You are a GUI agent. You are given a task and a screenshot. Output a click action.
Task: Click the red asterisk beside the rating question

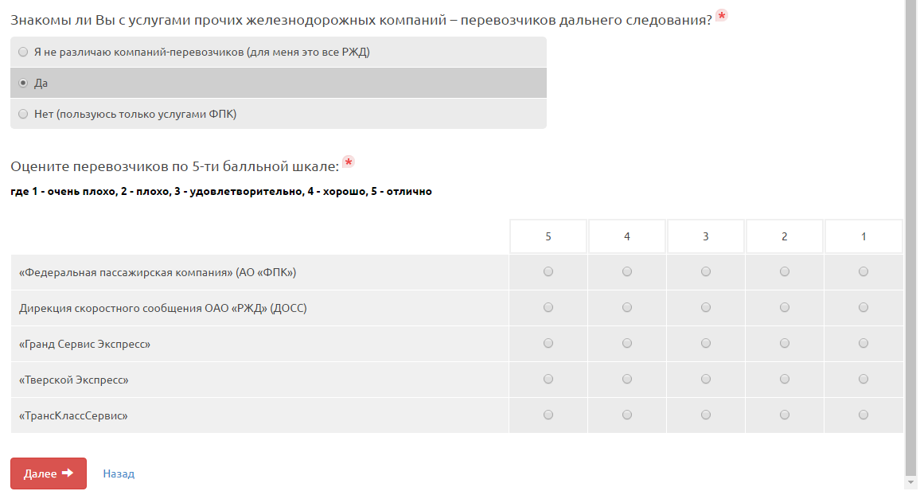(x=348, y=162)
